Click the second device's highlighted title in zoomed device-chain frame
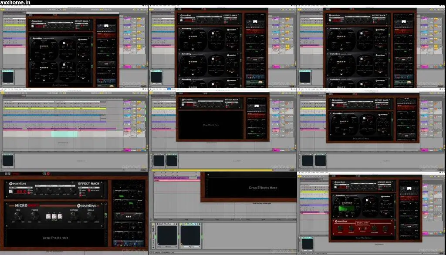This screenshot has width=446, height=255. coord(190,224)
